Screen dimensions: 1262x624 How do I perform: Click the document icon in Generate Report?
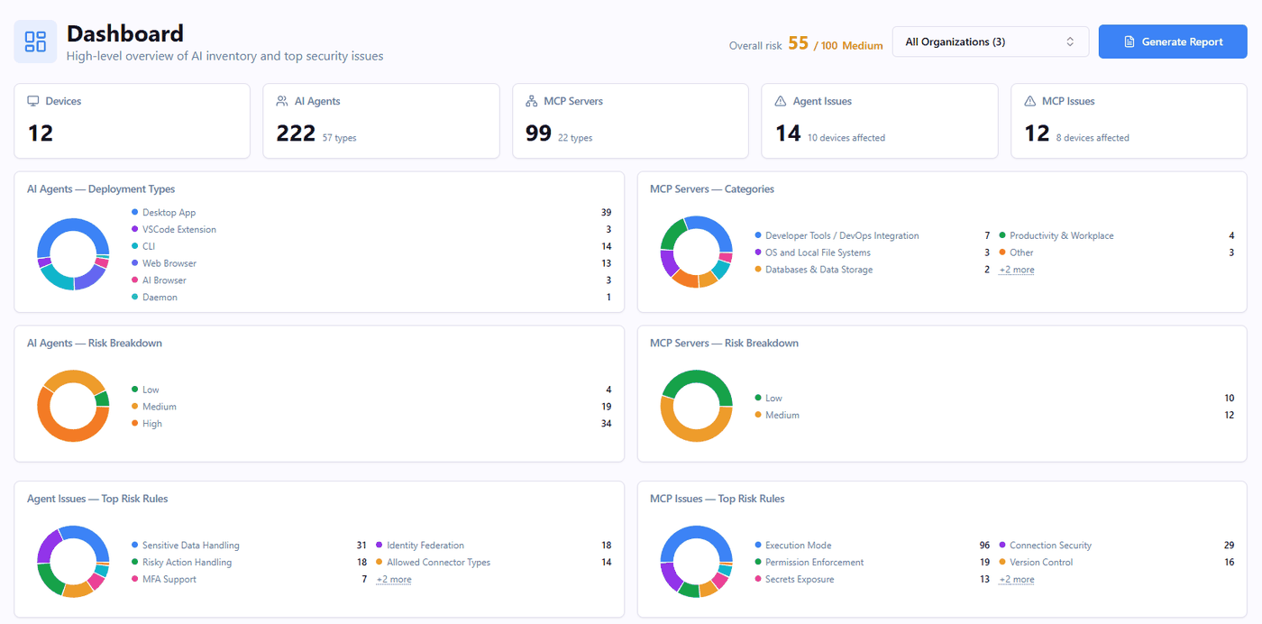1129,41
